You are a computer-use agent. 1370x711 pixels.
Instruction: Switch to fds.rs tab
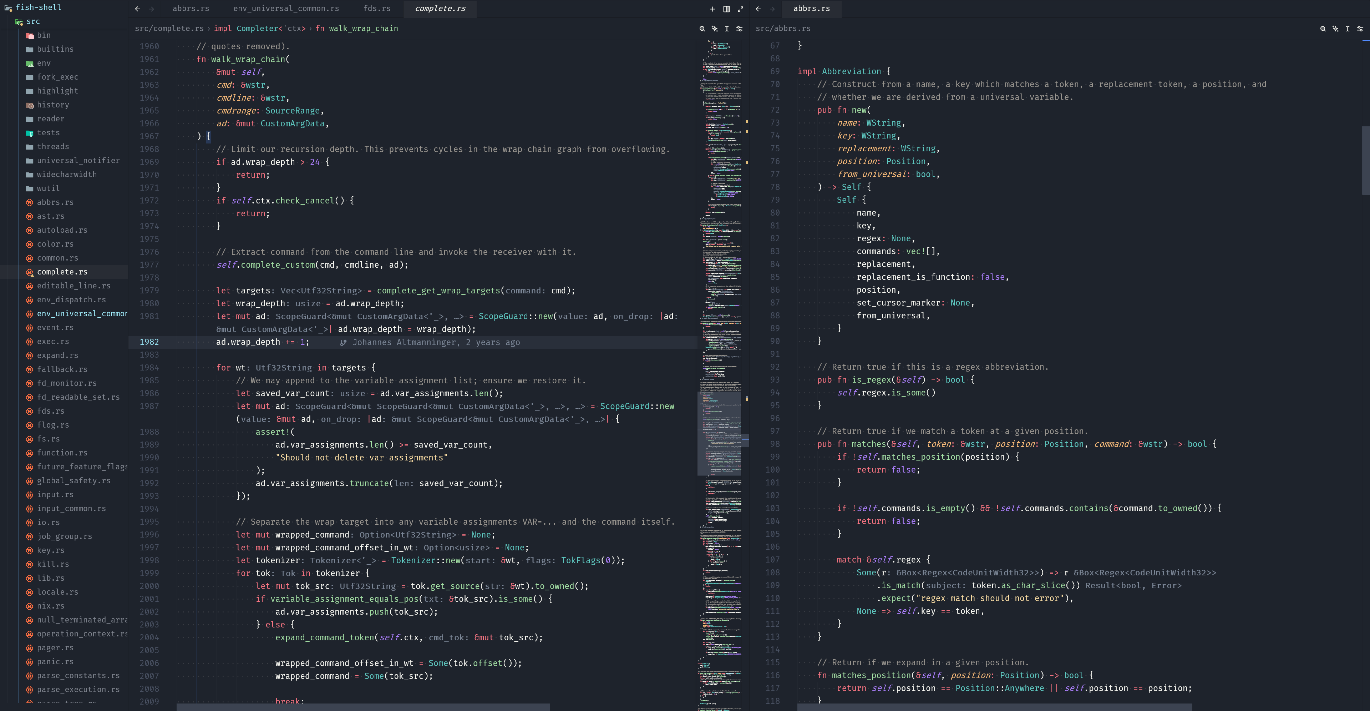377,9
